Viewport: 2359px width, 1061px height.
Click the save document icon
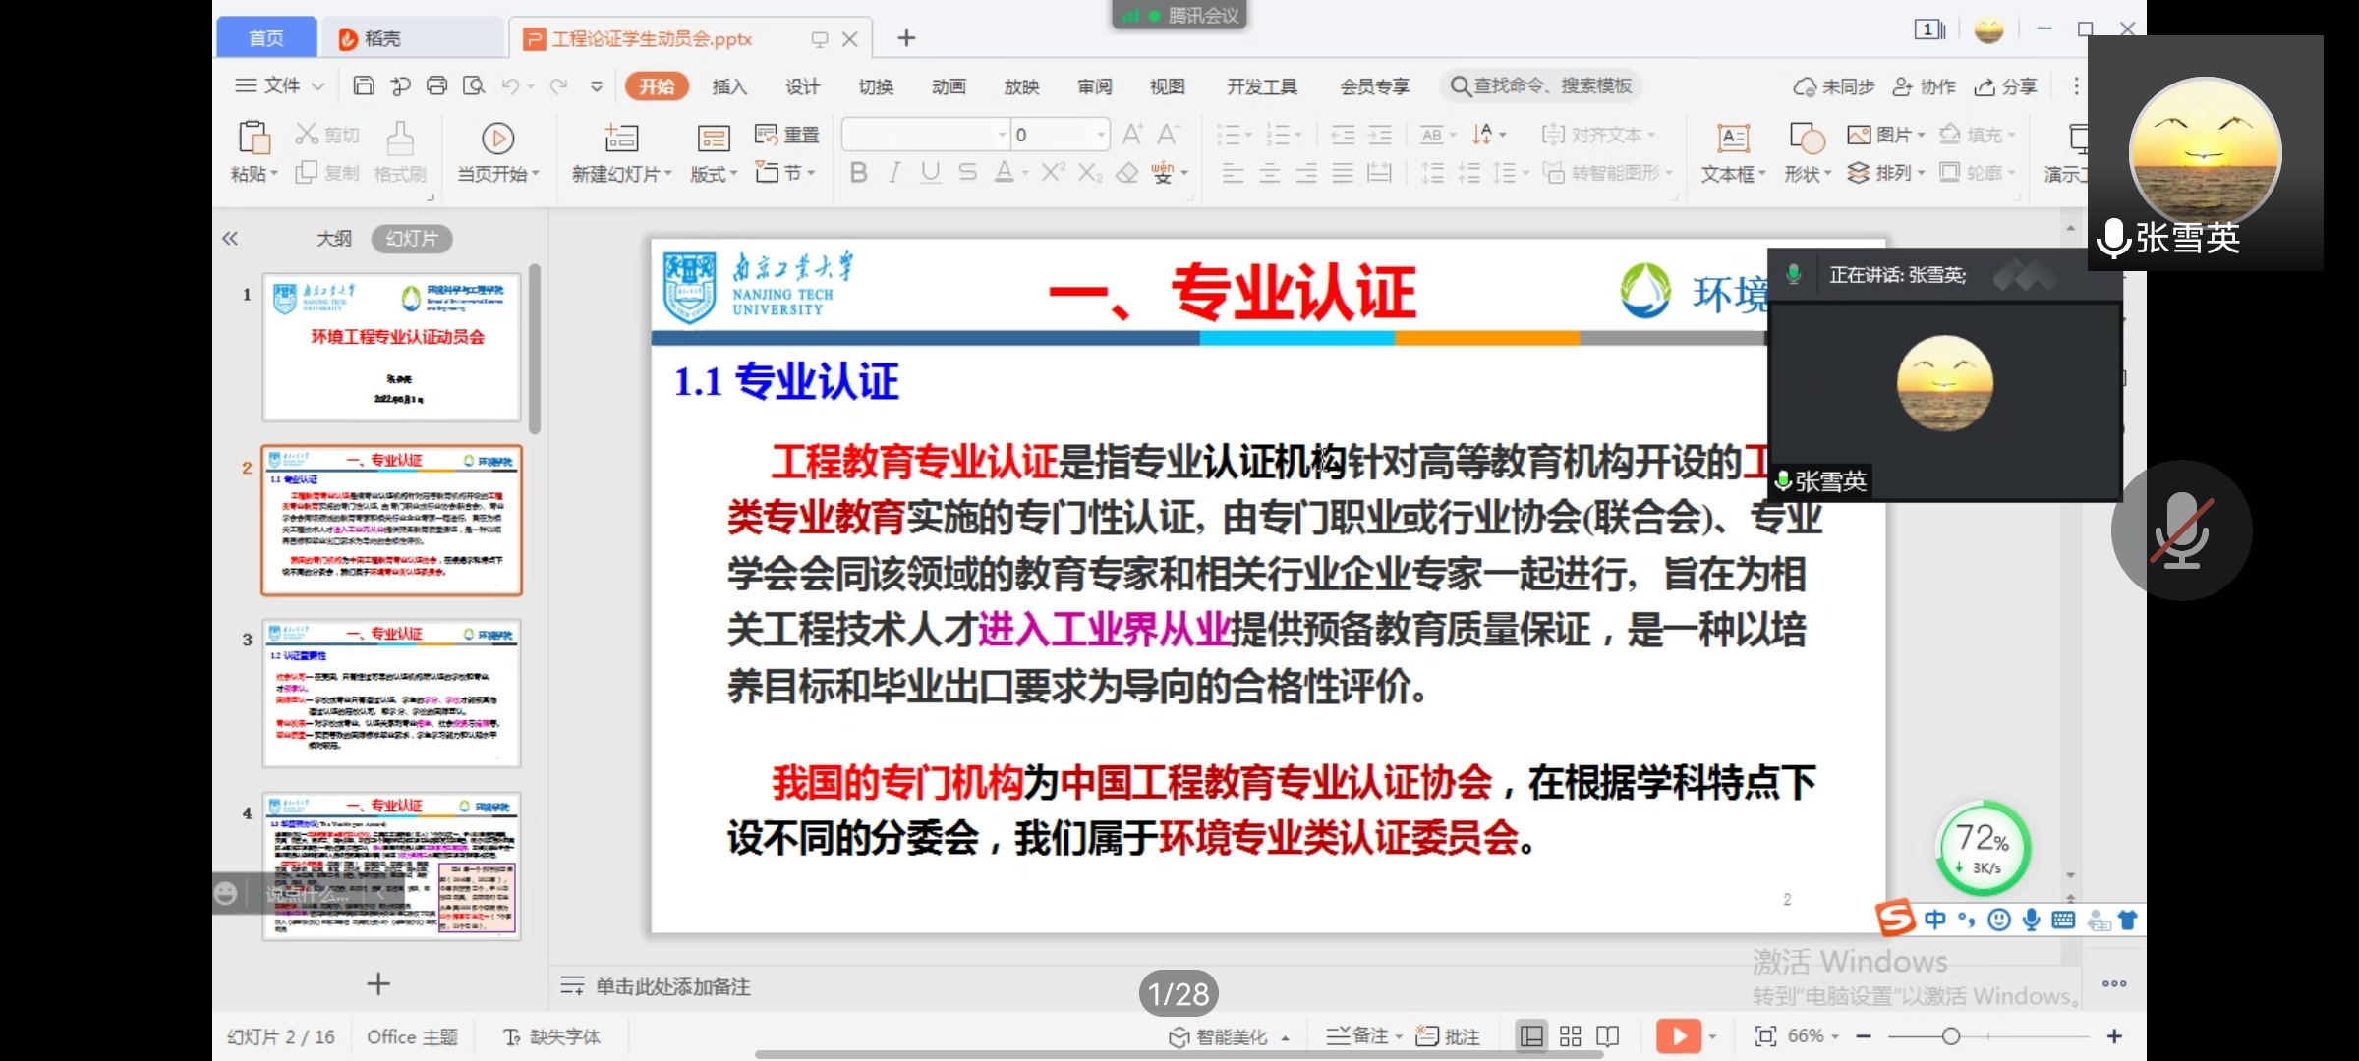click(x=364, y=86)
